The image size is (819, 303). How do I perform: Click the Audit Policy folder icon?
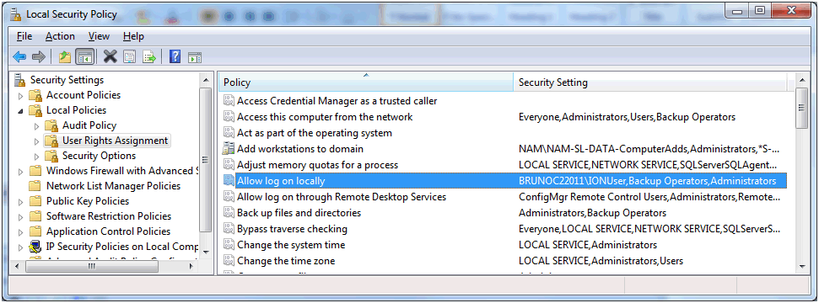click(51, 125)
